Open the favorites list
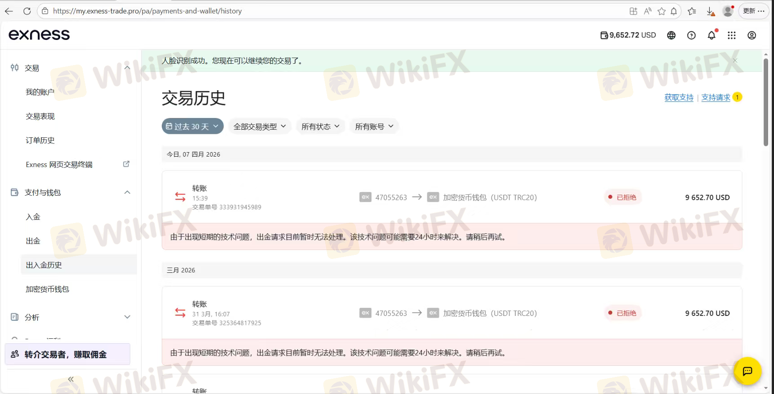The image size is (774, 394). click(692, 11)
